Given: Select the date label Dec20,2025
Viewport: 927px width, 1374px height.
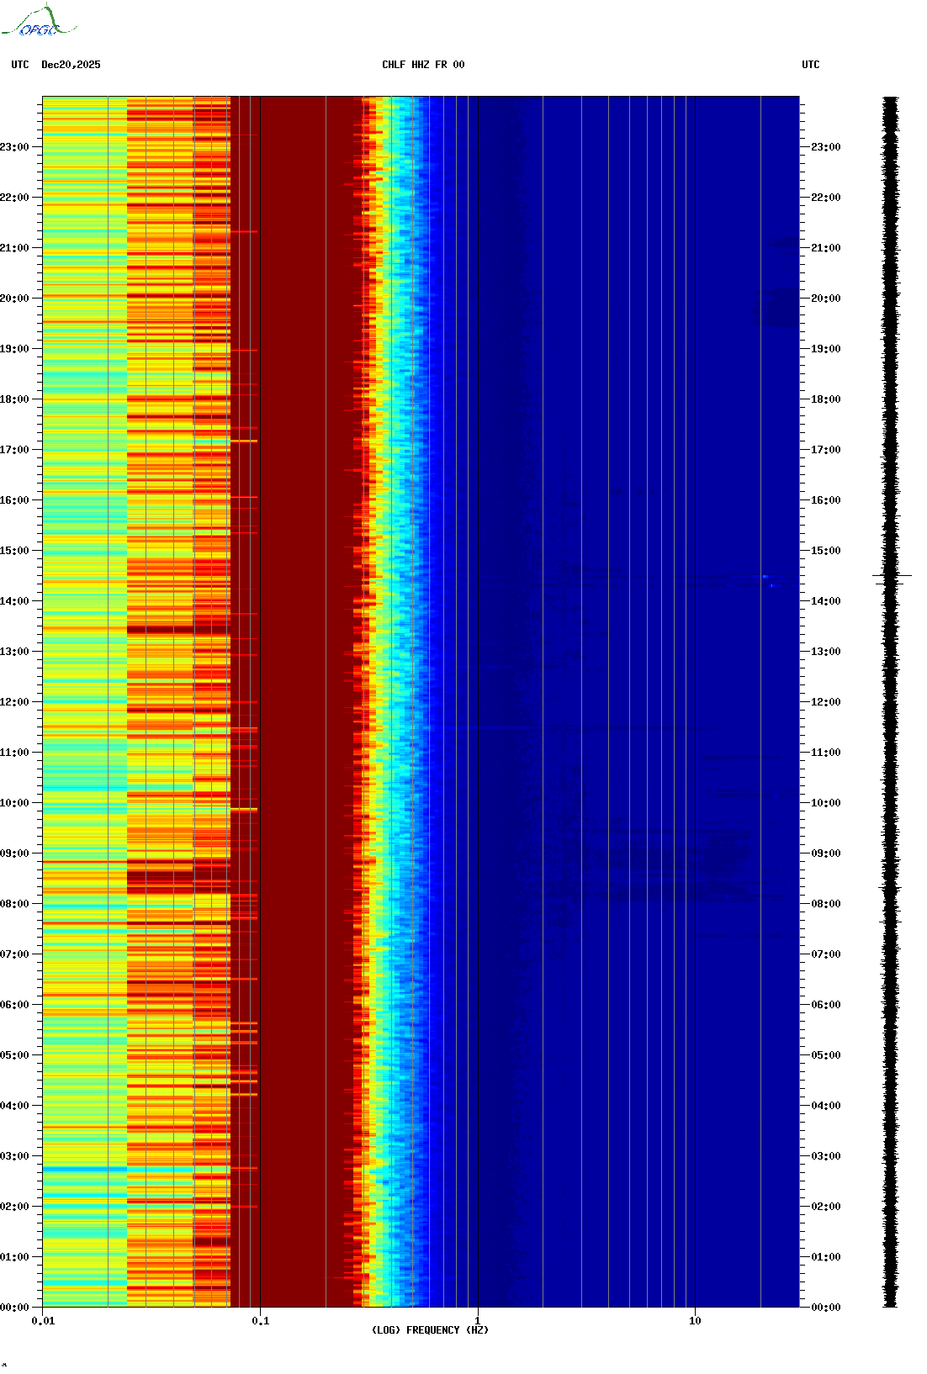Looking at the screenshot, I should point(71,65).
